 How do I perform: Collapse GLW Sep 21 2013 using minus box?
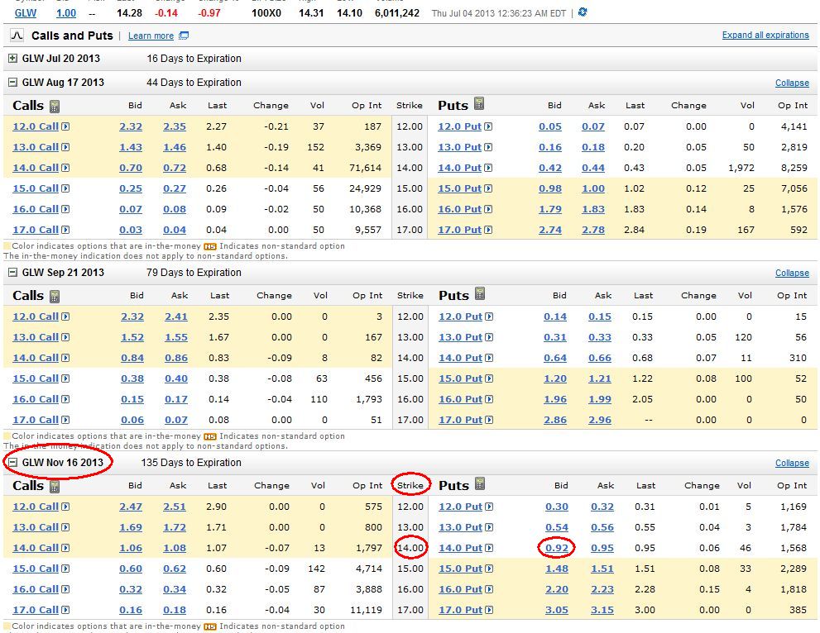13,273
